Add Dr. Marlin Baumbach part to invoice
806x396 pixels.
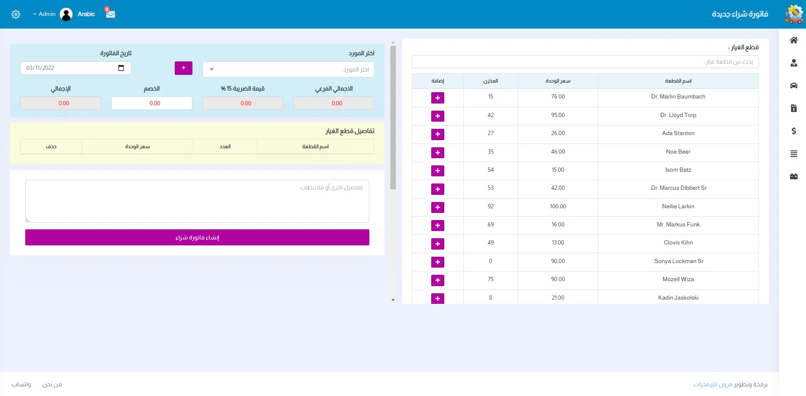point(438,98)
